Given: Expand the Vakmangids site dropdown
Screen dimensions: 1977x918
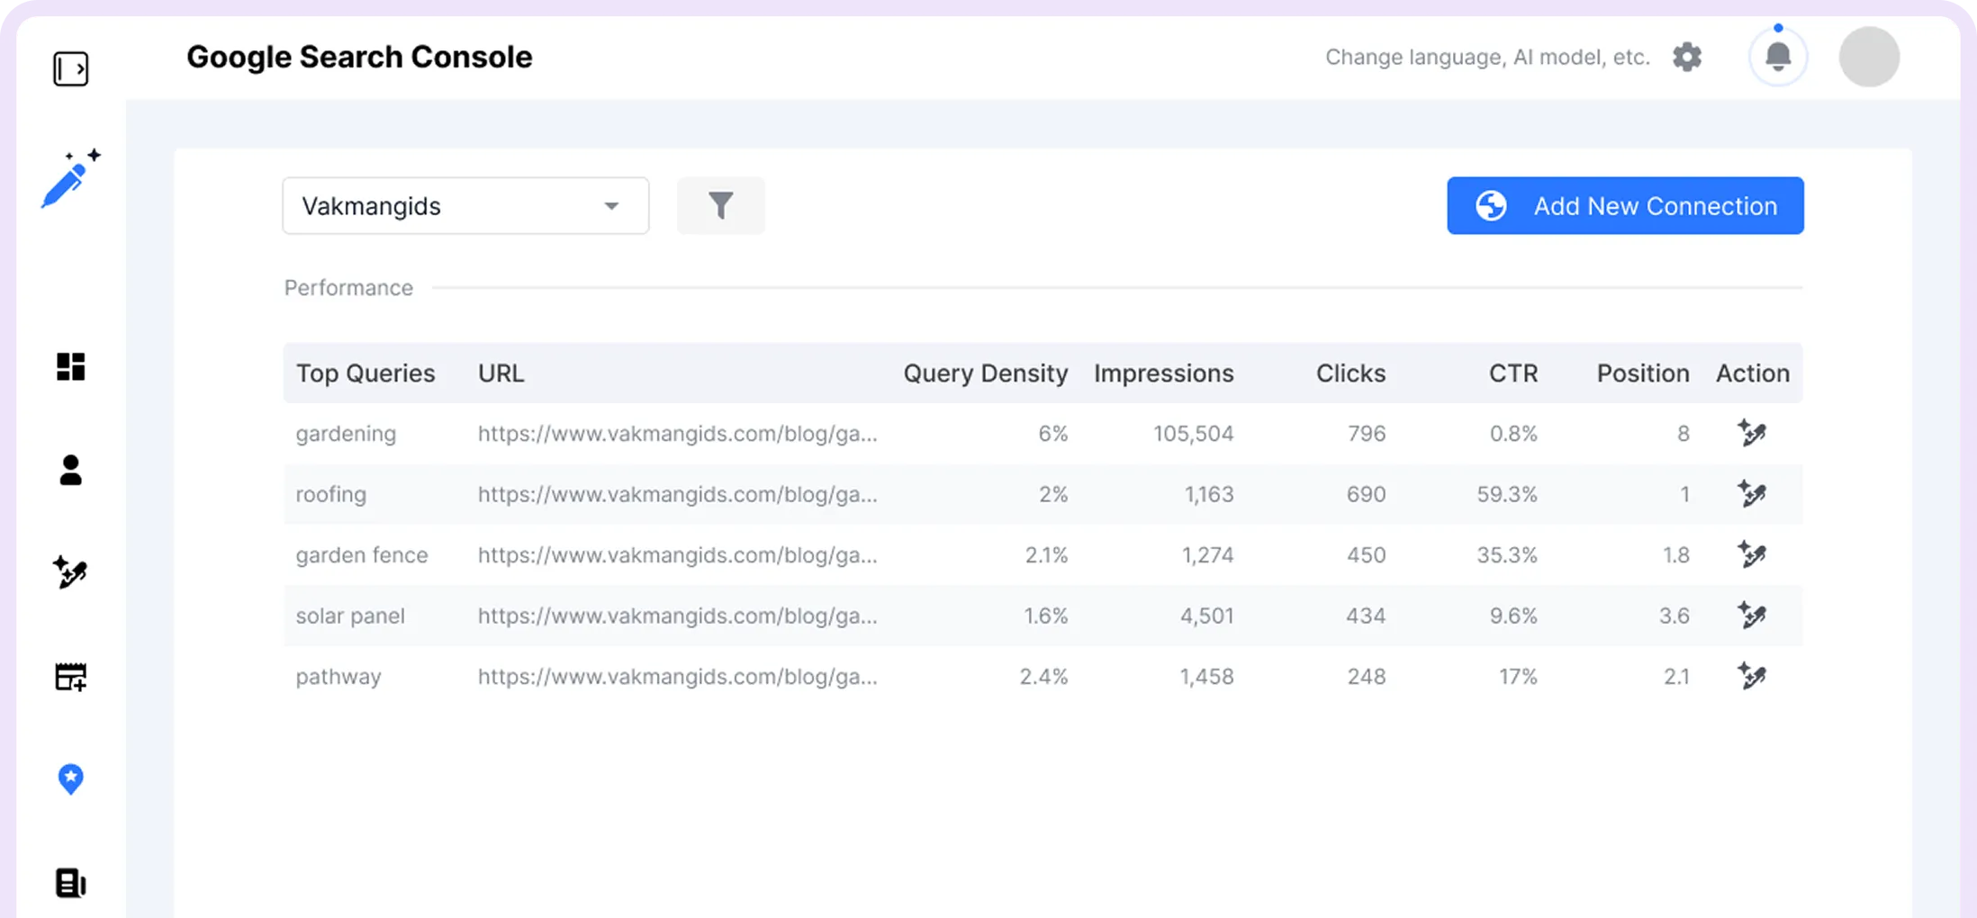Looking at the screenshot, I should click(x=465, y=206).
